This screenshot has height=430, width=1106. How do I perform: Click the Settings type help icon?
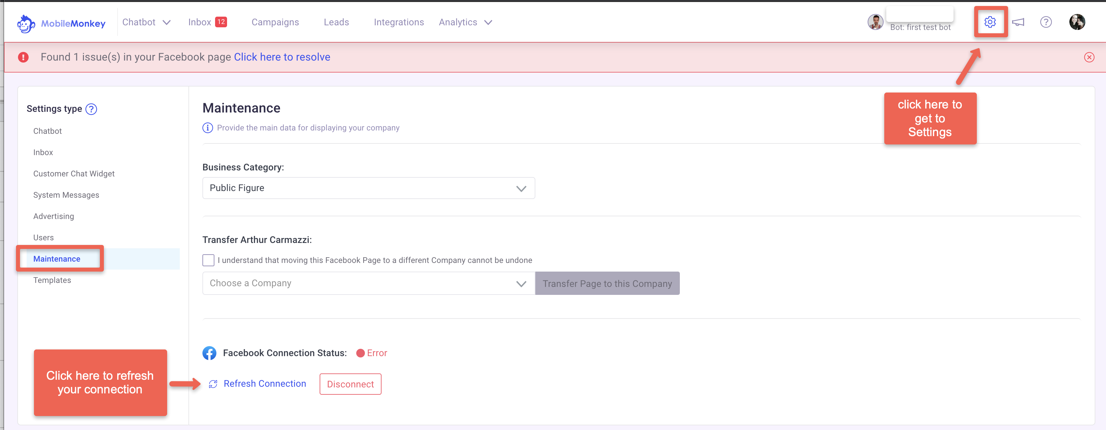pyautogui.click(x=91, y=109)
